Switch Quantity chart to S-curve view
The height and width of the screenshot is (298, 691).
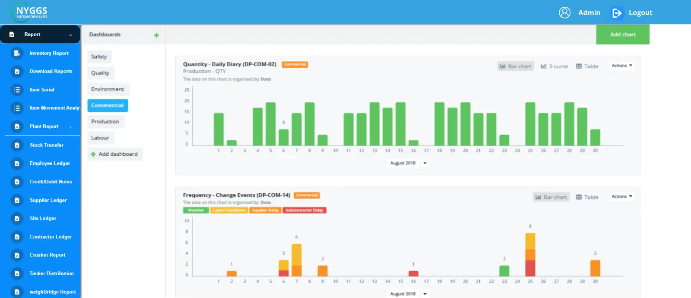[x=554, y=66]
